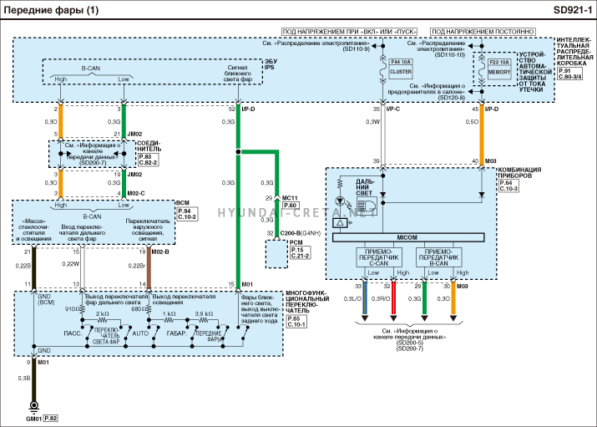Click the warning triangle symbol in the cluster
Screen dimensions: 597x427
(x=340, y=223)
